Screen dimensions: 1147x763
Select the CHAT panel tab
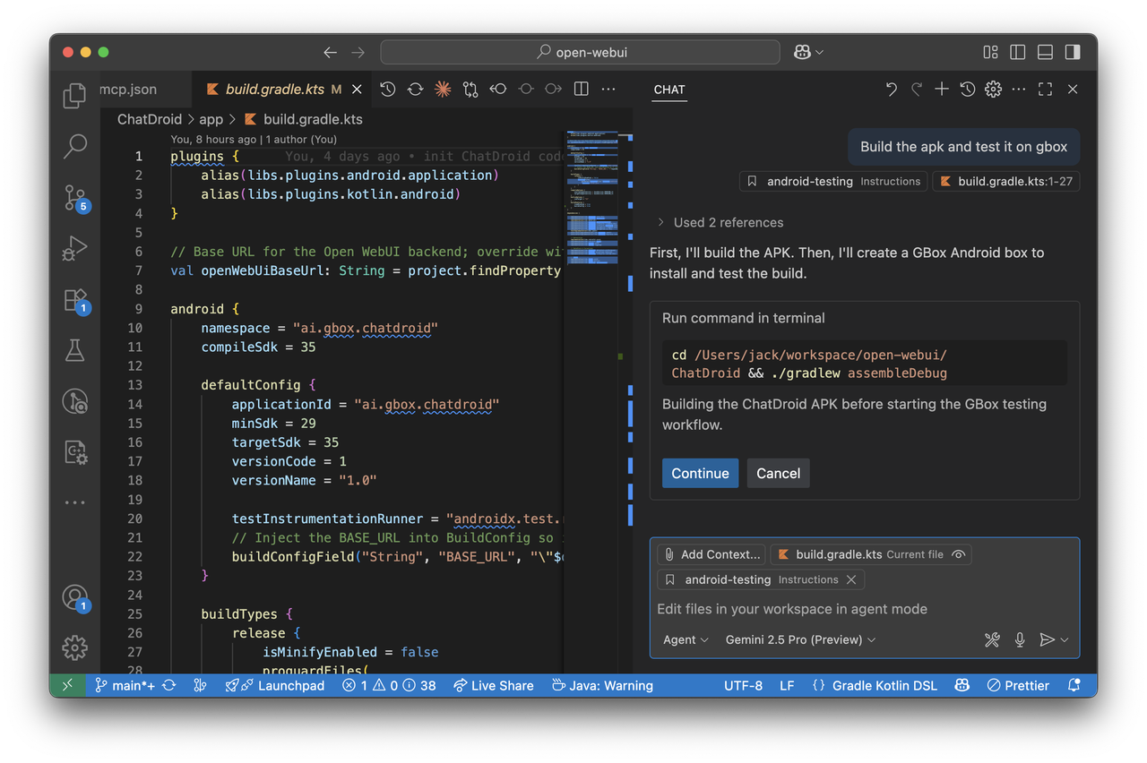click(669, 89)
